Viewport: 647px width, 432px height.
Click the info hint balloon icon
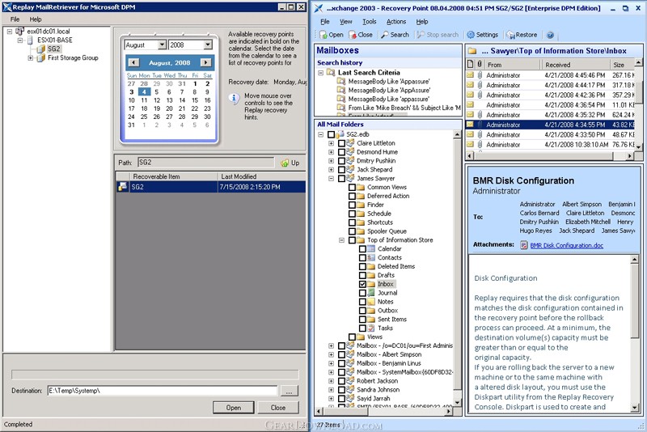click(x=235, y=99)
